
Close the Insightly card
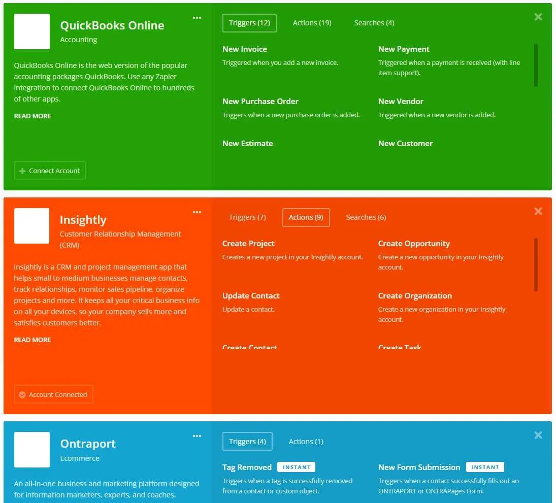coord(538,211)
